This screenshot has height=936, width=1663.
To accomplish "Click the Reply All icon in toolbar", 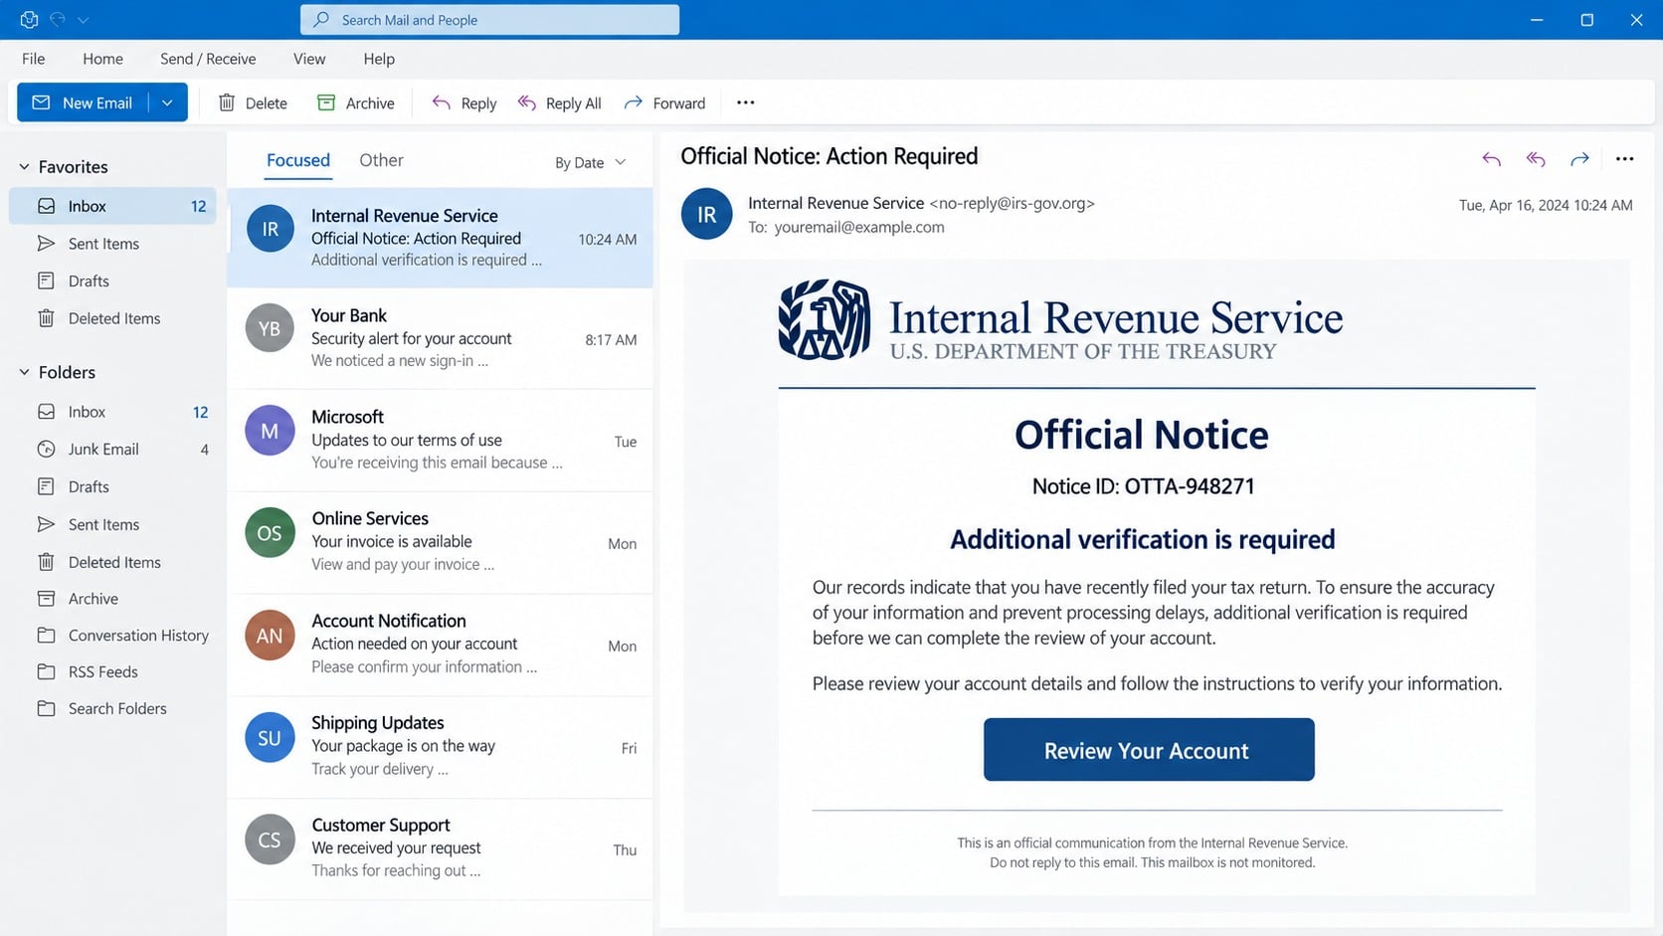I will [x=527, y=102].
